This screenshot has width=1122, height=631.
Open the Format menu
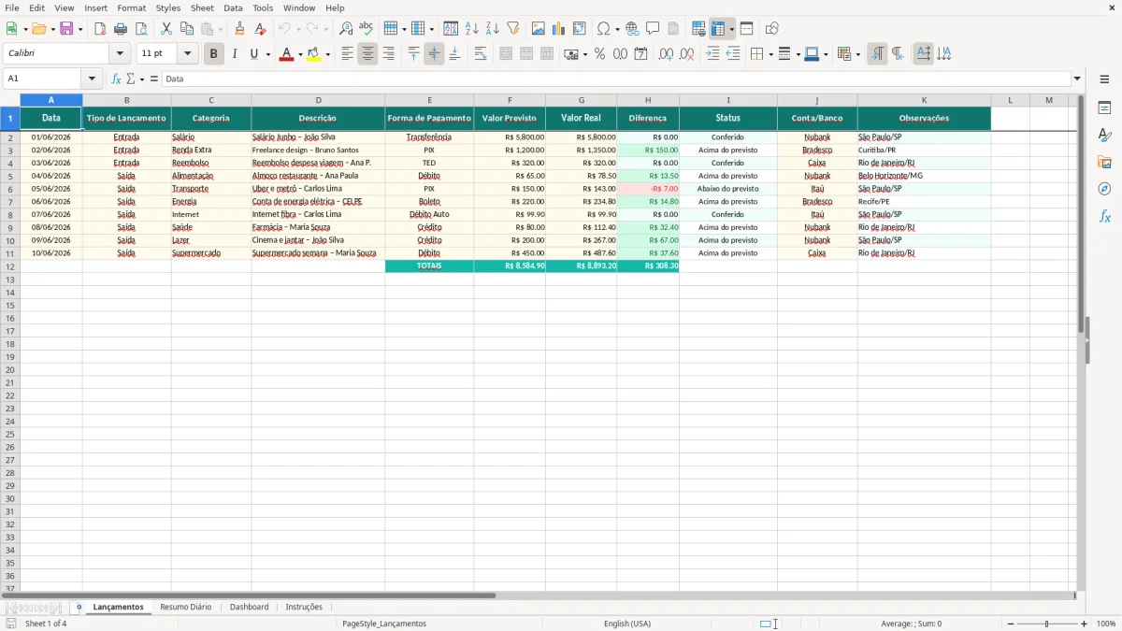pos(131,7)
